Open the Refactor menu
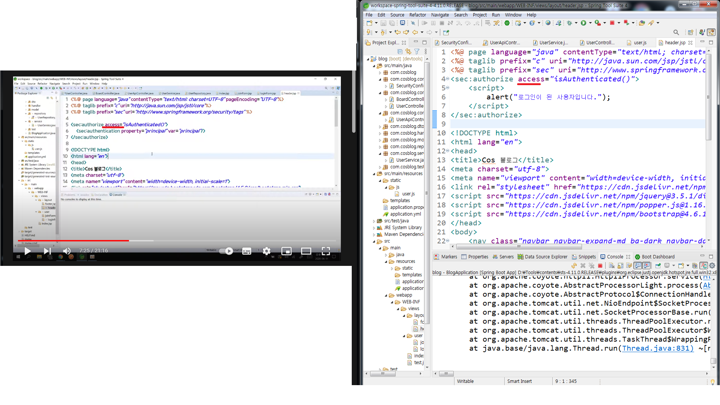This screenshot has width=720, height=405. click(417, 15)
